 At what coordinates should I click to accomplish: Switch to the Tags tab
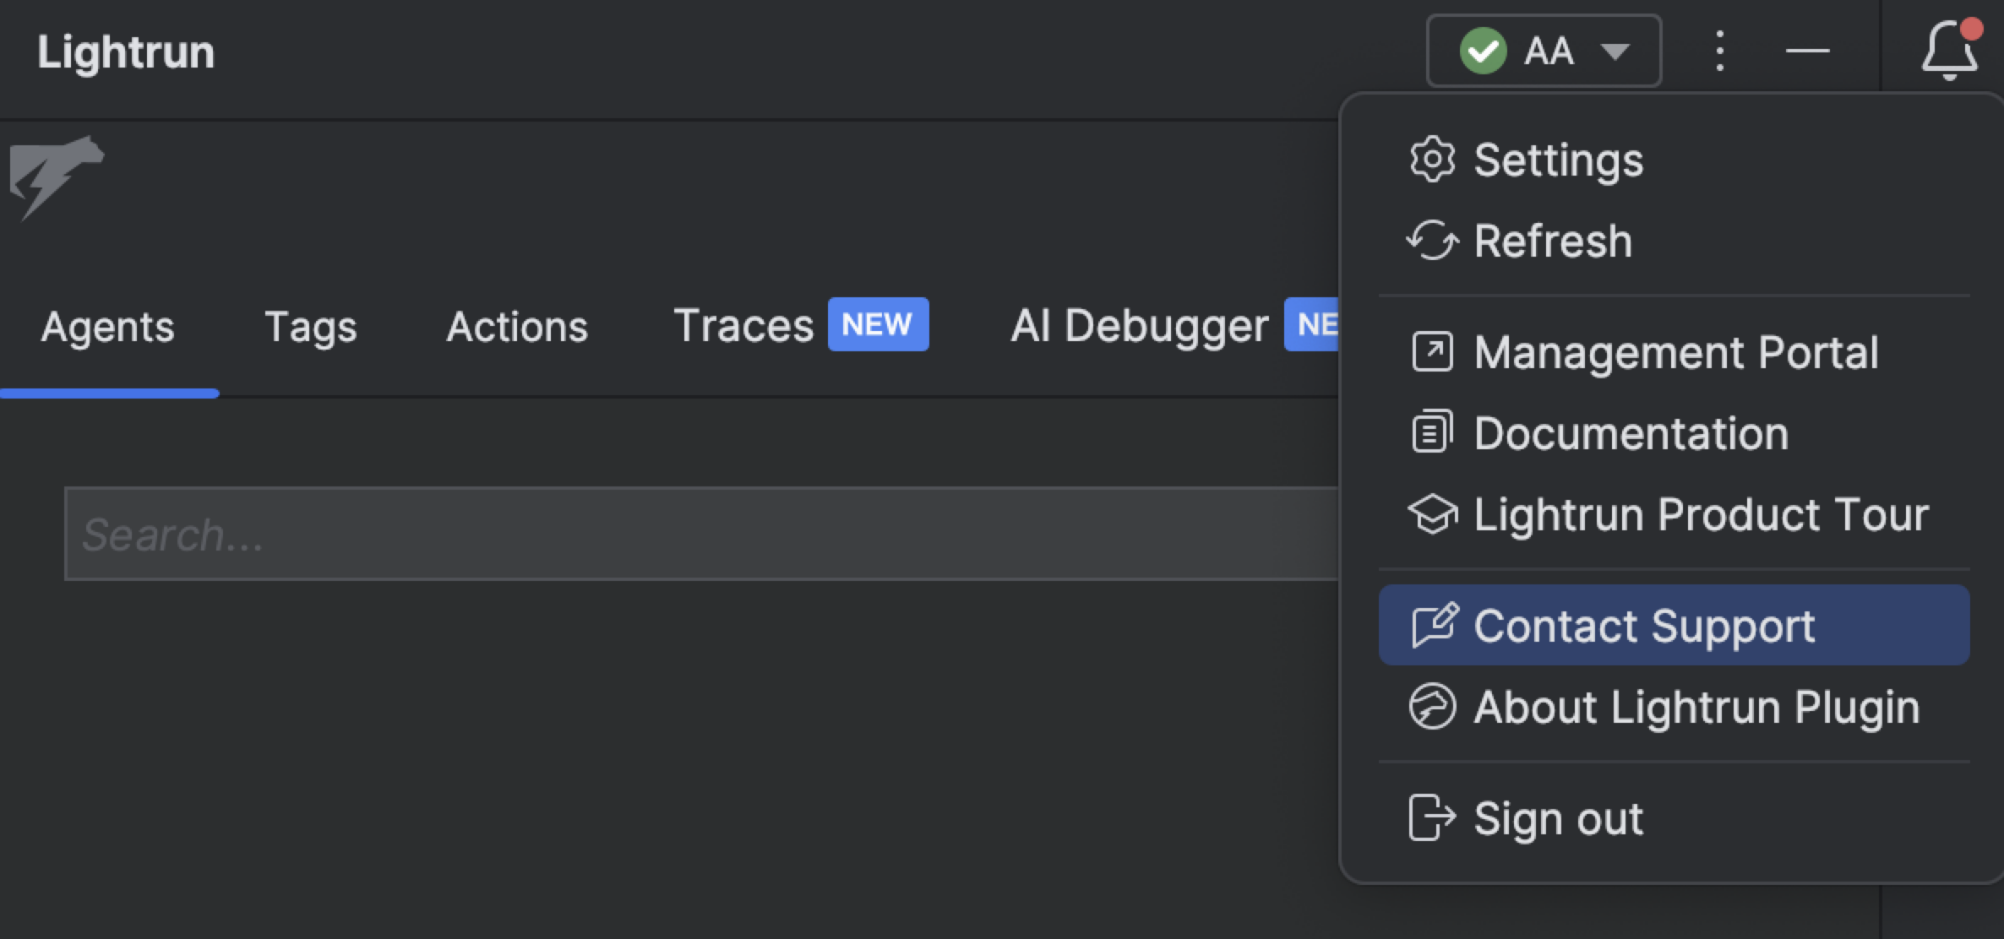[x=310, y=327]
